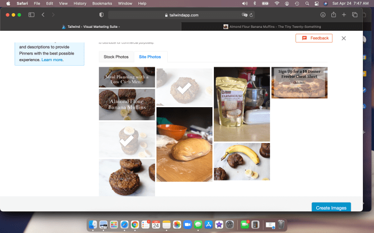Click the Feedback button

315,38
